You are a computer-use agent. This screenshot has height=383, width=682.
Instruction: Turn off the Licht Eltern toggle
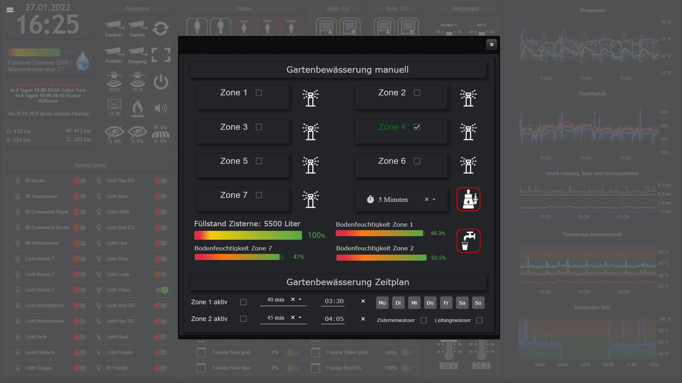[x=162, y=290]
